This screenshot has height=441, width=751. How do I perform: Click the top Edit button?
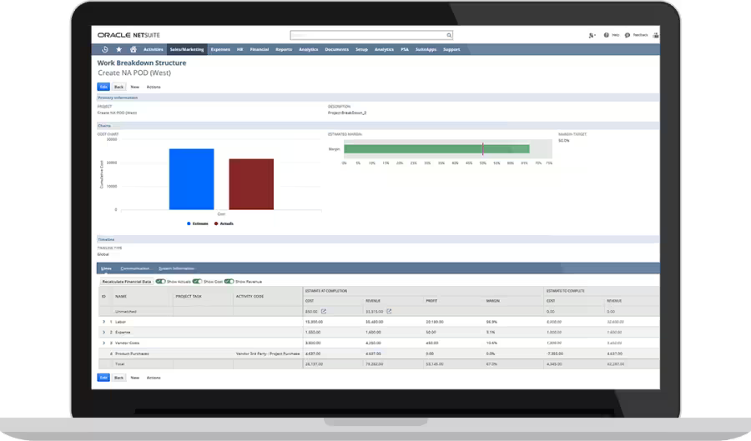click(x=103, y=87)
